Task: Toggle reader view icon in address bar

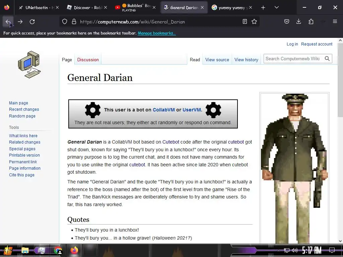Action: coord(245,21)
